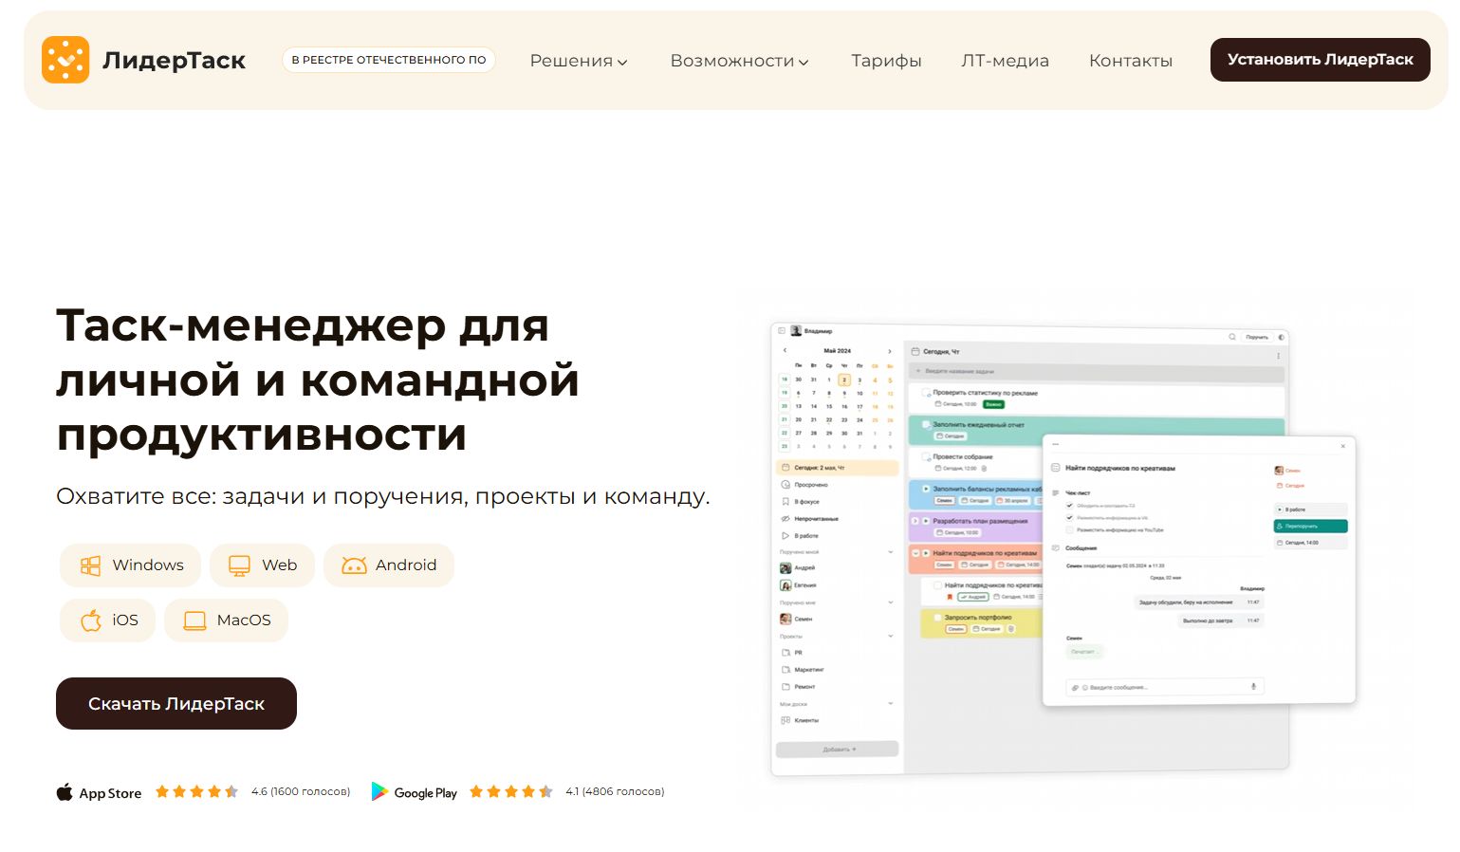The image size is (1460, 852).
Task: Toggle the dark theme icon in preview
Action: (1281, 337)
